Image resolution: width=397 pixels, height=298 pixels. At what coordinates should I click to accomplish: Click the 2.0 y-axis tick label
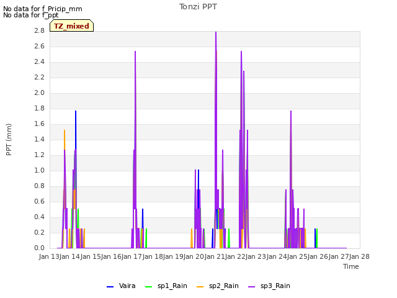(39, 93)
